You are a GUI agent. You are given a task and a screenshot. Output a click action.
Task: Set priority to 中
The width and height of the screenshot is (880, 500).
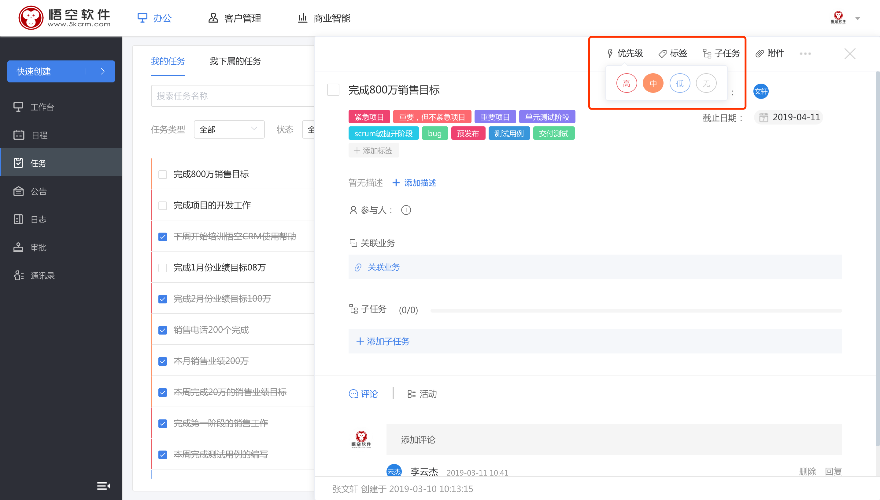click(x=653, y=83)
